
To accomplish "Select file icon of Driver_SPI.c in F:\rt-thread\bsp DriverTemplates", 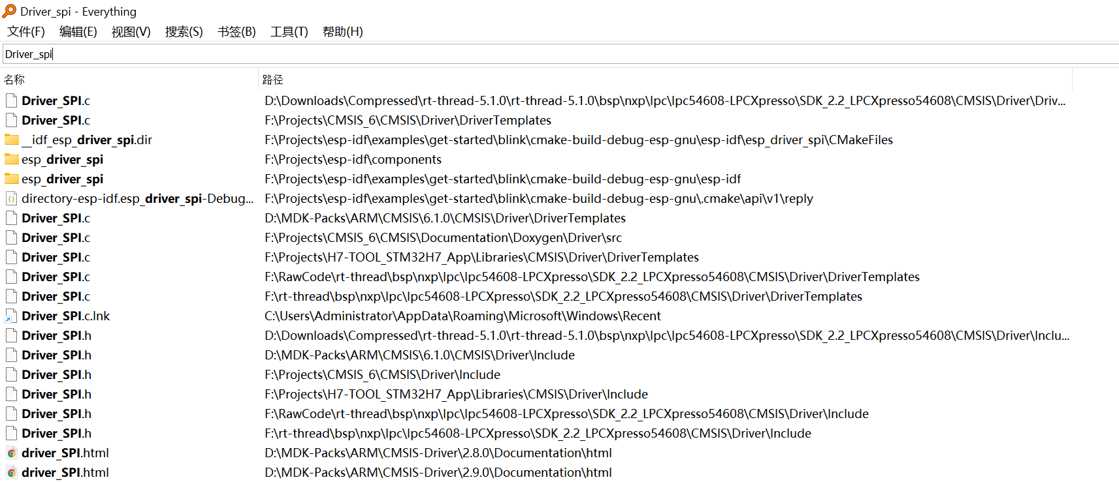I will point(11,296).
